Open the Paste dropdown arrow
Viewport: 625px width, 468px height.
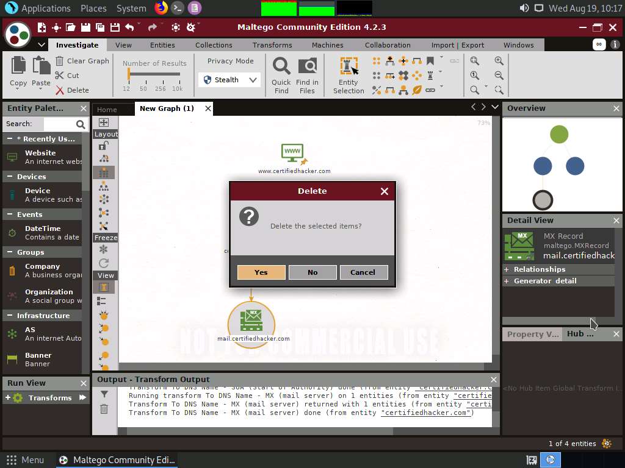41,89
